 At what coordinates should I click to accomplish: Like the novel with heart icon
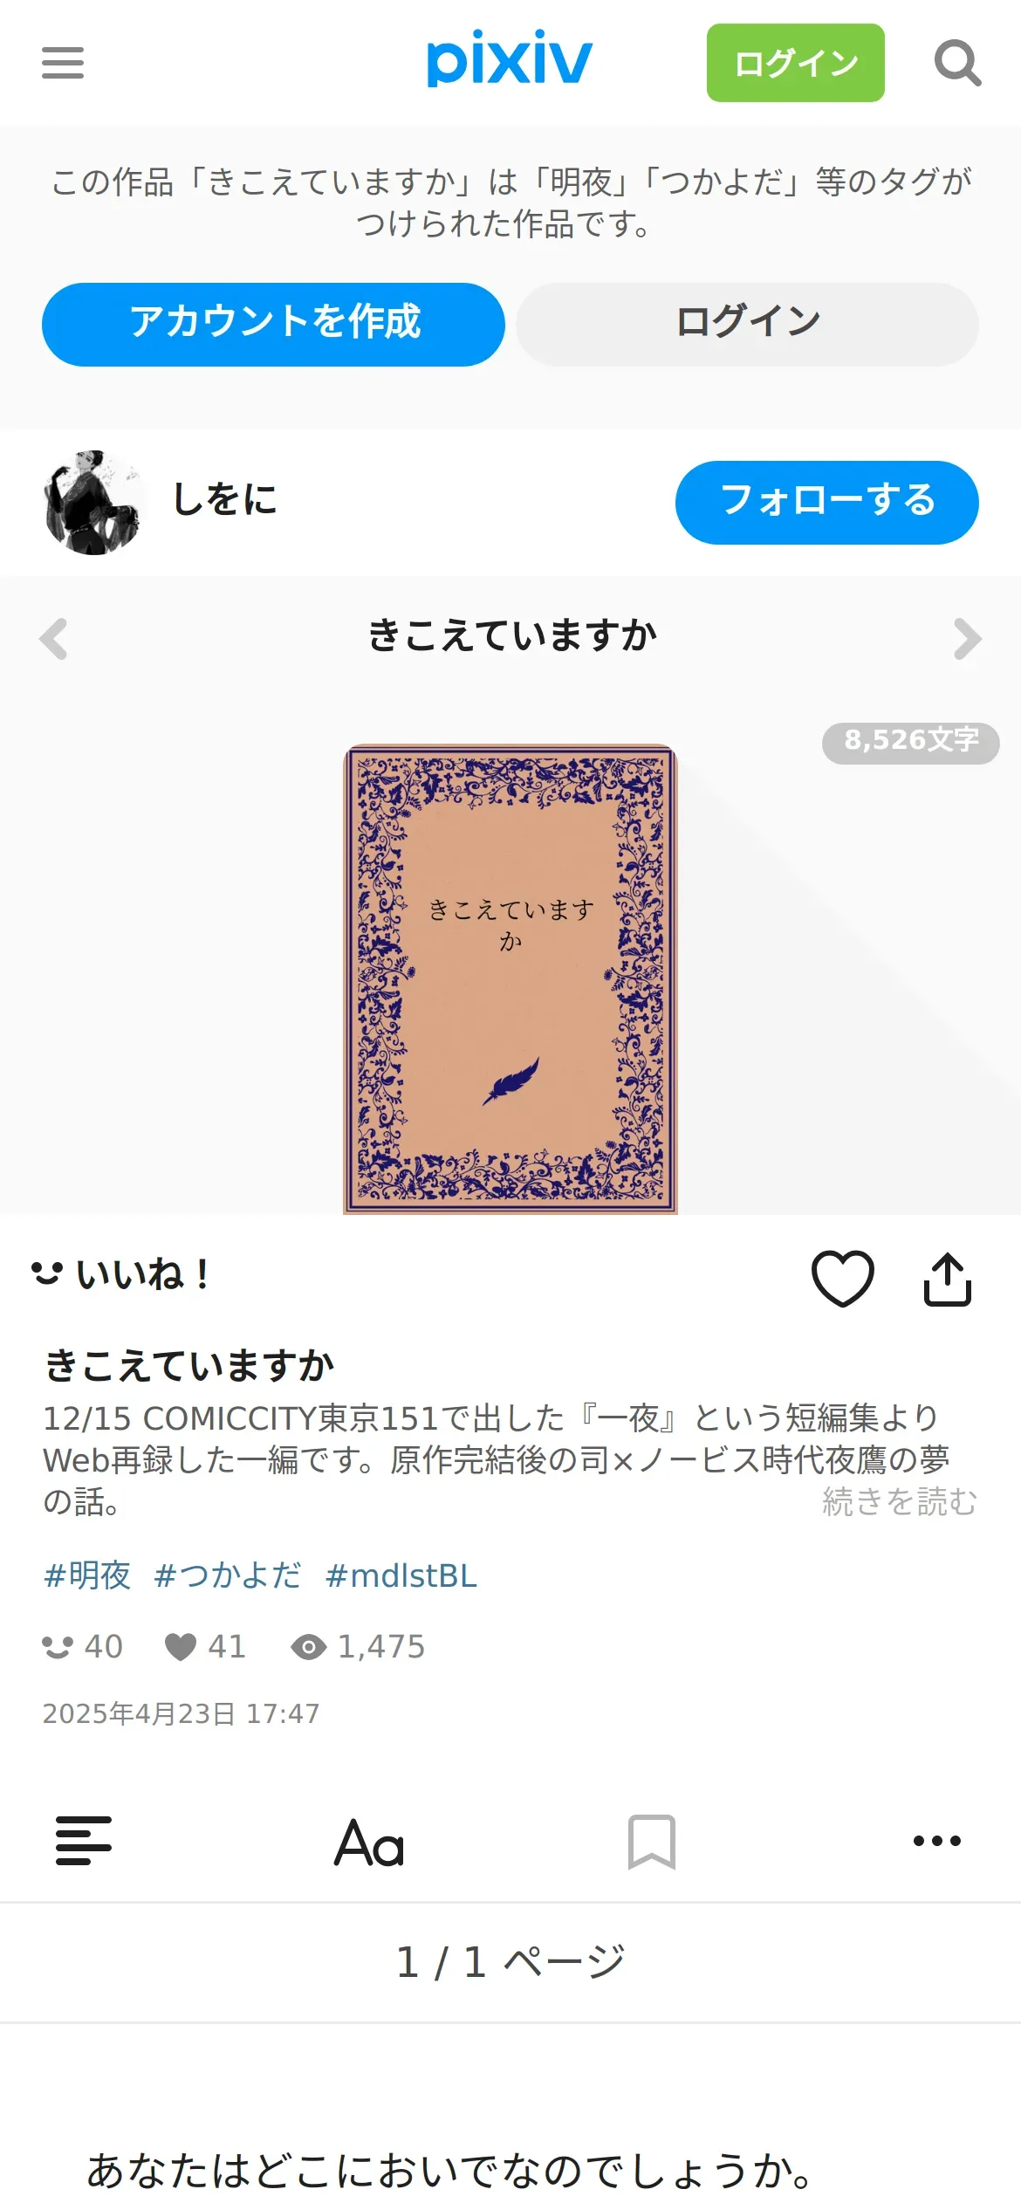(x=842, y=1279)
